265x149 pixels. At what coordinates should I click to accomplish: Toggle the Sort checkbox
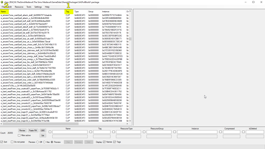tap(2, 142)
